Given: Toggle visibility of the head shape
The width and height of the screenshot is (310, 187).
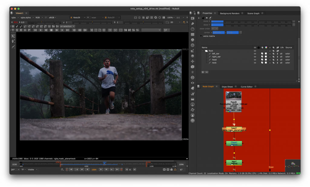Looking at the screenshot, I should pyautogui.click(x=255, y=60).
